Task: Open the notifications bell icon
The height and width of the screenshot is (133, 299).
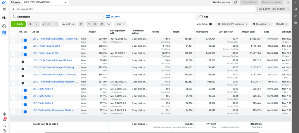Action: click(4, 120)
